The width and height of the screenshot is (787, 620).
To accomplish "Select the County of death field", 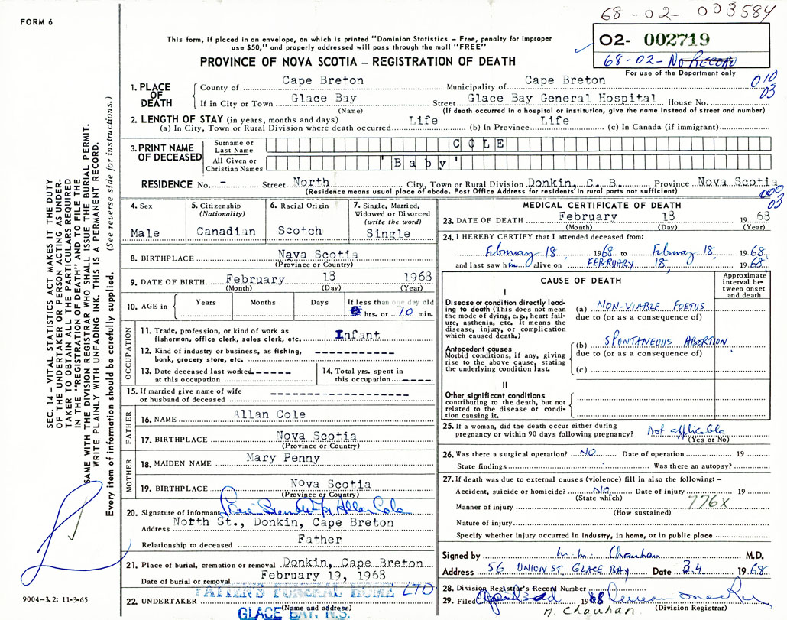I will (323, 81).
